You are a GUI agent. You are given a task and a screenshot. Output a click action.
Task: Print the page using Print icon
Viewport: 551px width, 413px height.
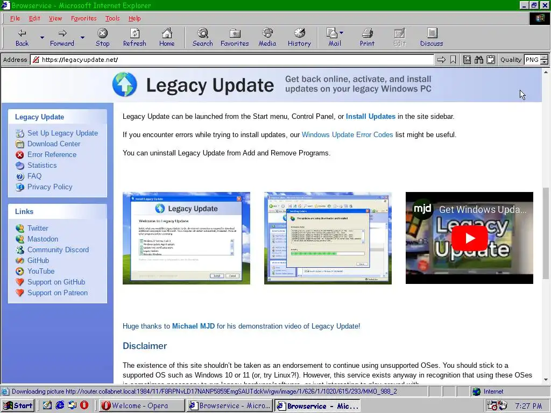click(367, 38)
